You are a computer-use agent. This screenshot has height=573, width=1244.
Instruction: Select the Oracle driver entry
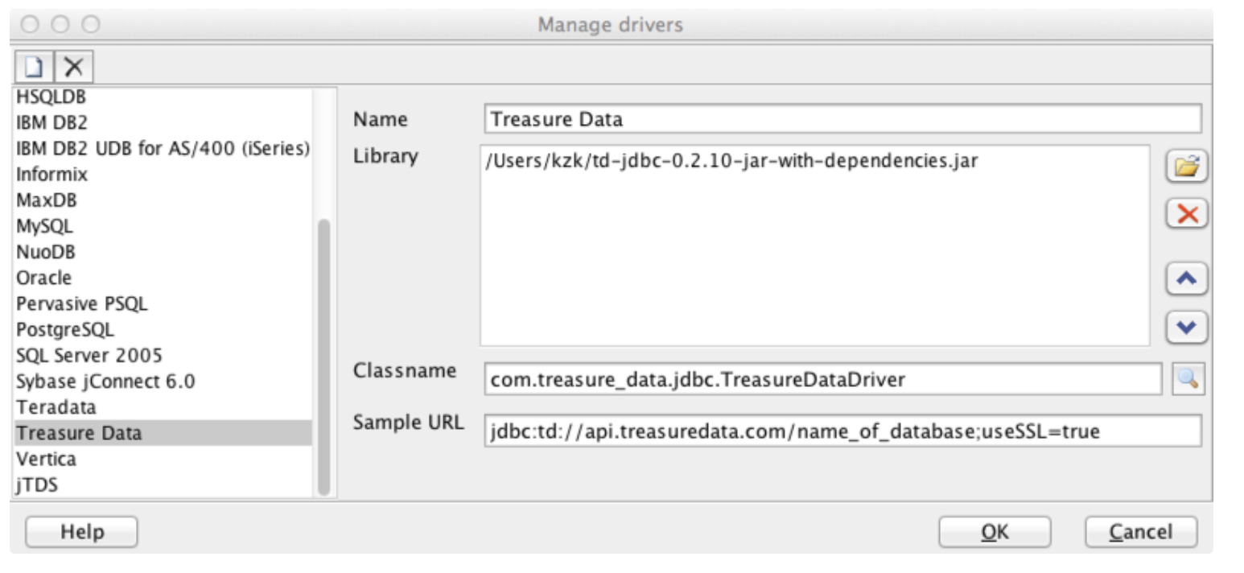click(44, 278)
